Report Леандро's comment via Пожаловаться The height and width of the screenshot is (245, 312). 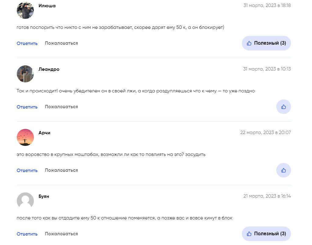pos(61,107)
